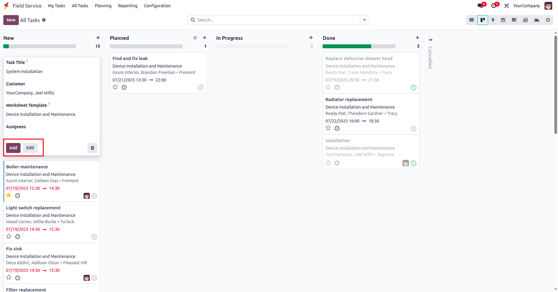Toggle done checkmark on Replace defective shower head
Viewport: 558px width, 292px height.
(x=413, y=87)
